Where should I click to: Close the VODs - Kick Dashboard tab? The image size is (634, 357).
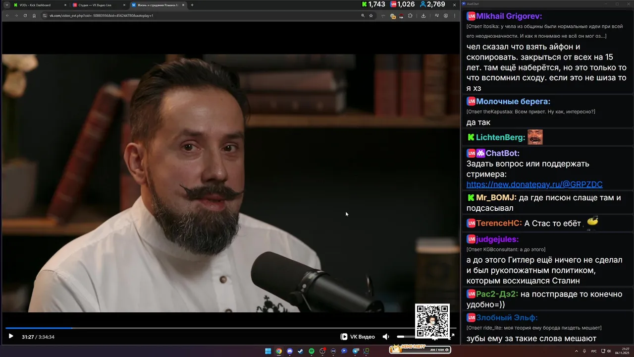65,5
